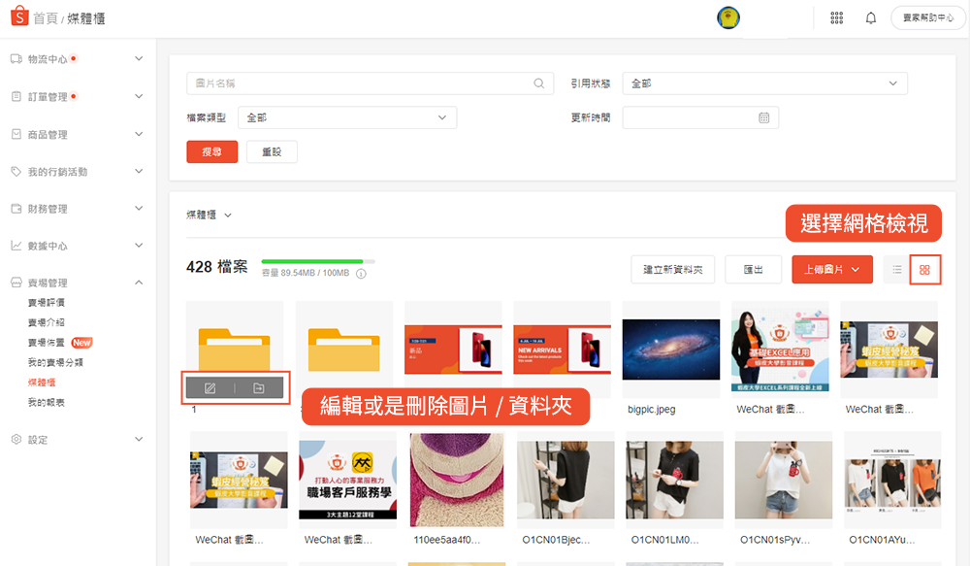Click the move-to-folder icon on folder 1

[259, 388]
